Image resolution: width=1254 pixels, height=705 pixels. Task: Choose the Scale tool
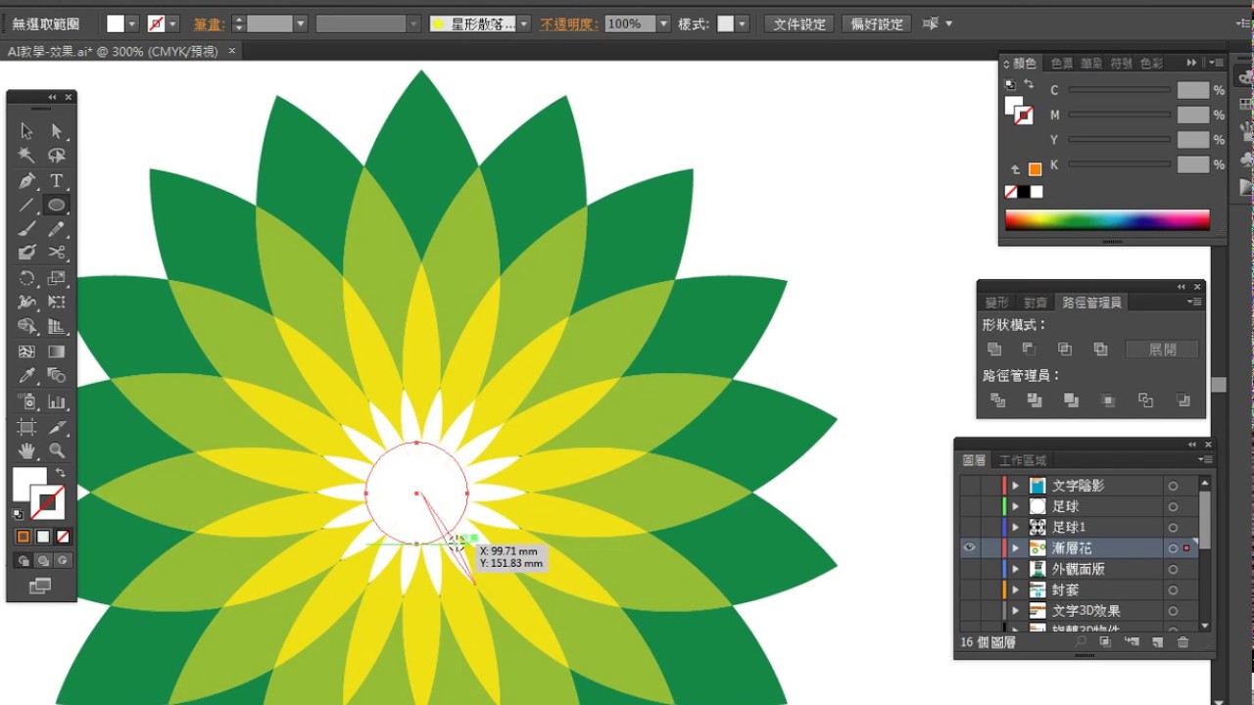coord(57,279)
